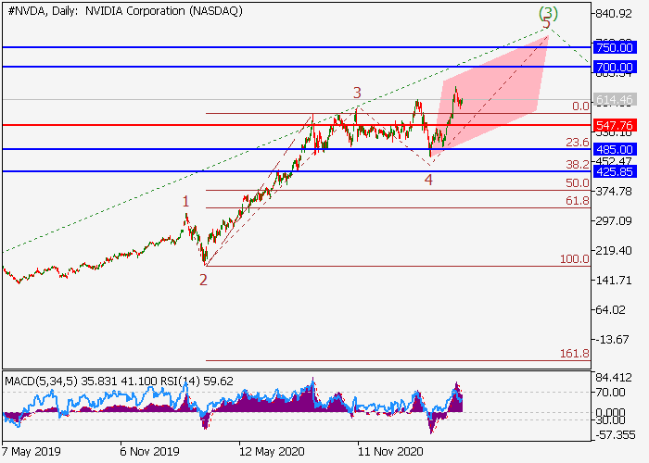Click the 219.40 price axis value
The image size is (649, 463).
[x=614, y=251]
